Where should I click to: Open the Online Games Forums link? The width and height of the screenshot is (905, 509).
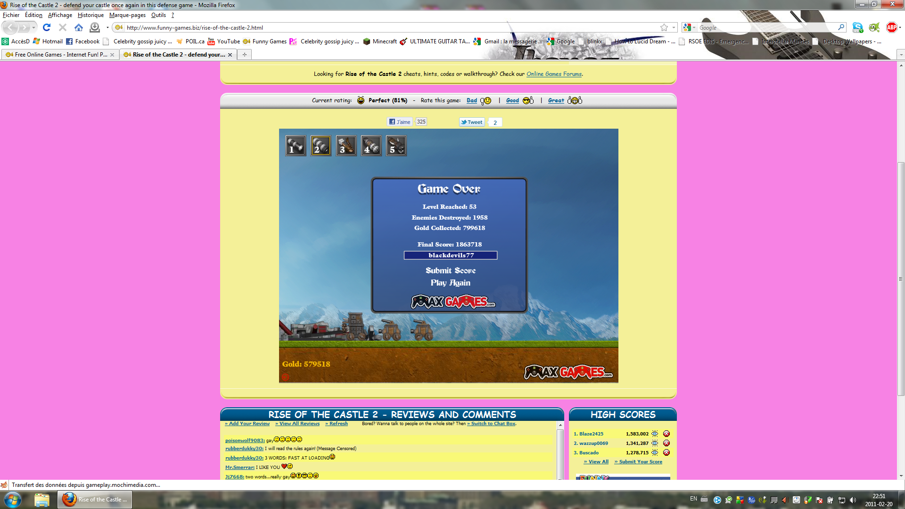(x=554, y=74)
